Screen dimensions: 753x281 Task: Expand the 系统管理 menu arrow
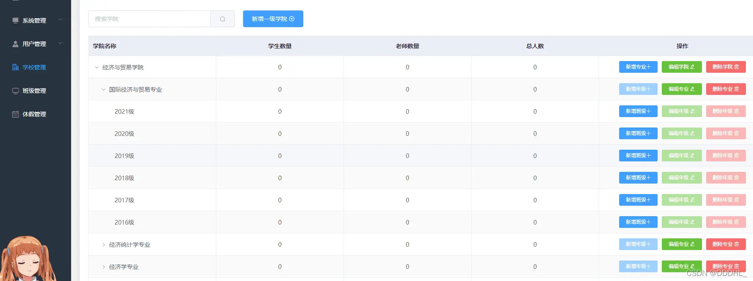pyautogui.click(x=60, y=20)
